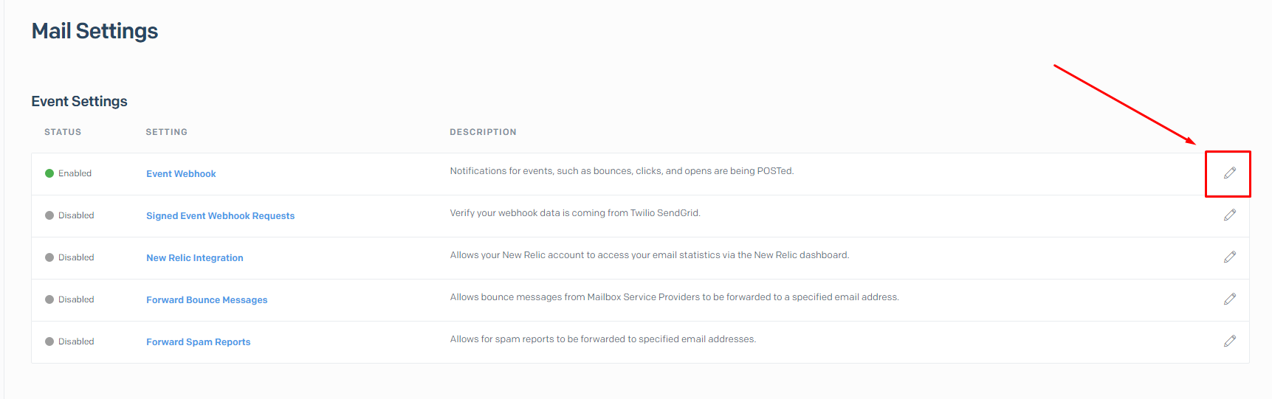Click the Event Settings section heading
This screenshot has height=399, width=1272.
pos(79,101)
